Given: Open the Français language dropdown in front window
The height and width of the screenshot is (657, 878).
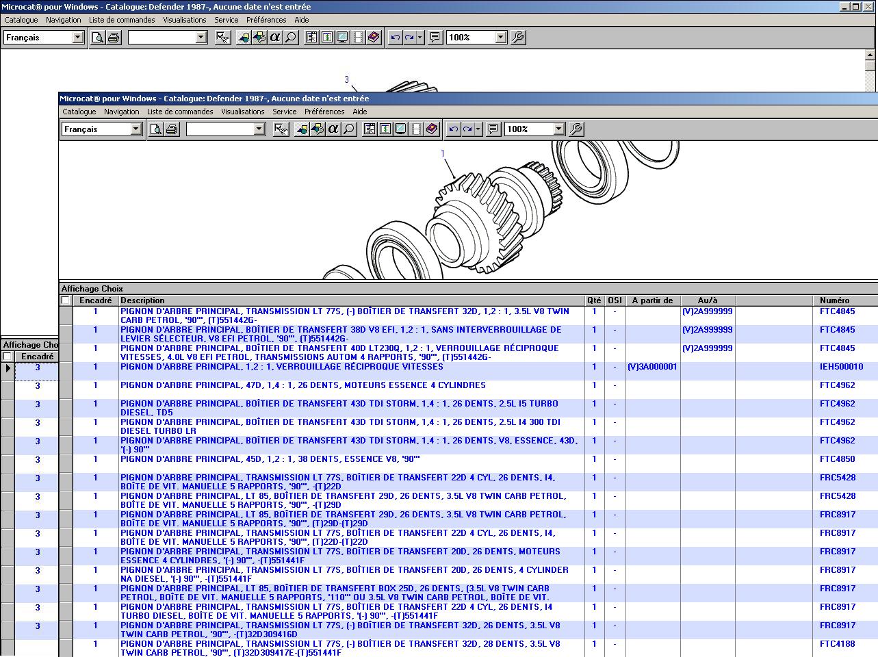Looking at the screenshot, I should click(135, 129).
